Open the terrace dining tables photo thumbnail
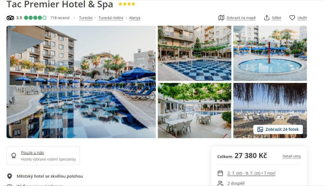 195,110
